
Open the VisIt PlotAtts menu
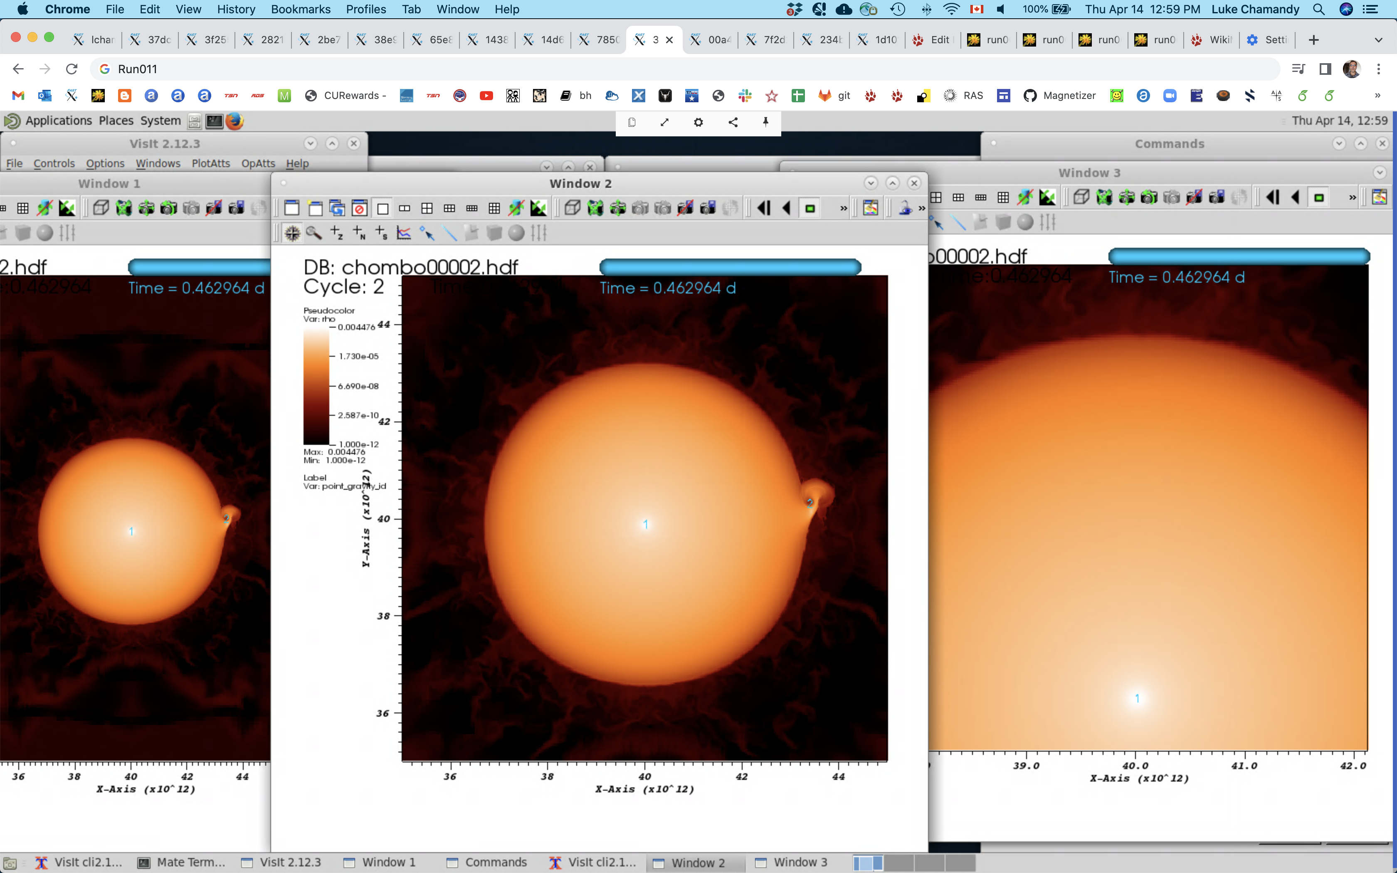pos(211,163)
